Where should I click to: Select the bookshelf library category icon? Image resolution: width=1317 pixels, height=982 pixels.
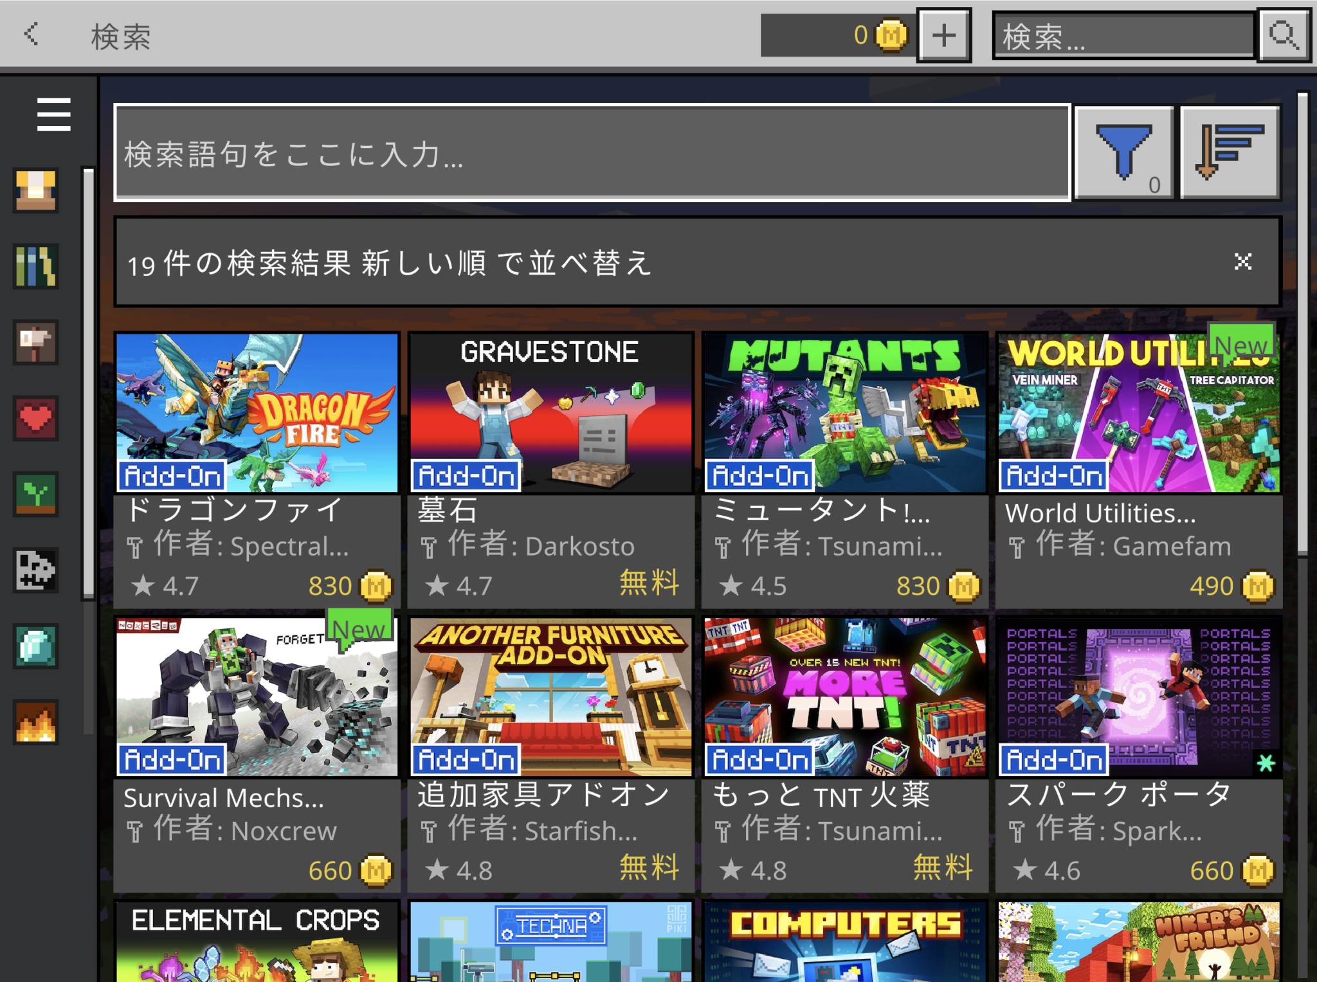point(35,266)
